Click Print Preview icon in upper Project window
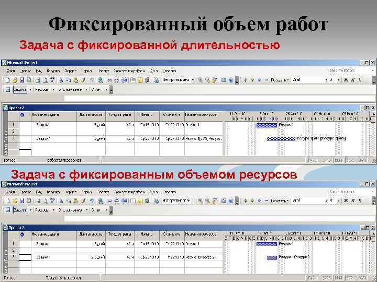377x282 pixels. 45,80
